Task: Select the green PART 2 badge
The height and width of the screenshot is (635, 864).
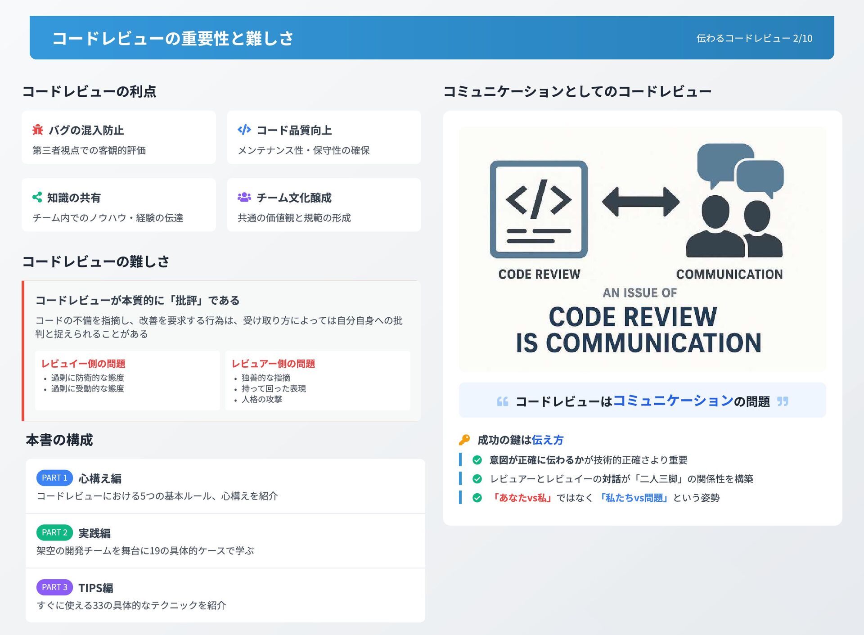Action: 54,532
